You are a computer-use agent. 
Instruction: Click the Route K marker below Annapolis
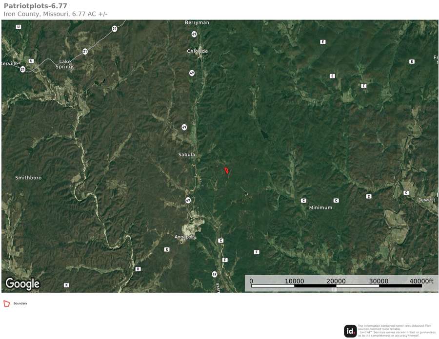[x=167, y=249]
